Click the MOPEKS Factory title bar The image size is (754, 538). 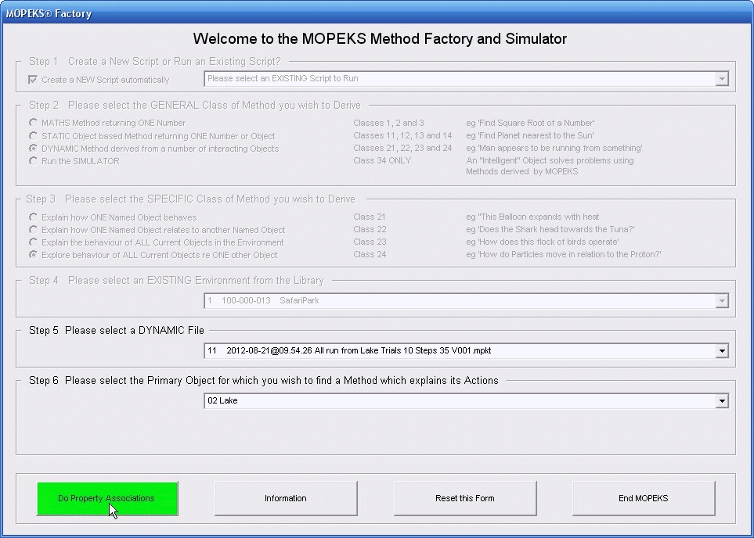click(x=377, y=13)
